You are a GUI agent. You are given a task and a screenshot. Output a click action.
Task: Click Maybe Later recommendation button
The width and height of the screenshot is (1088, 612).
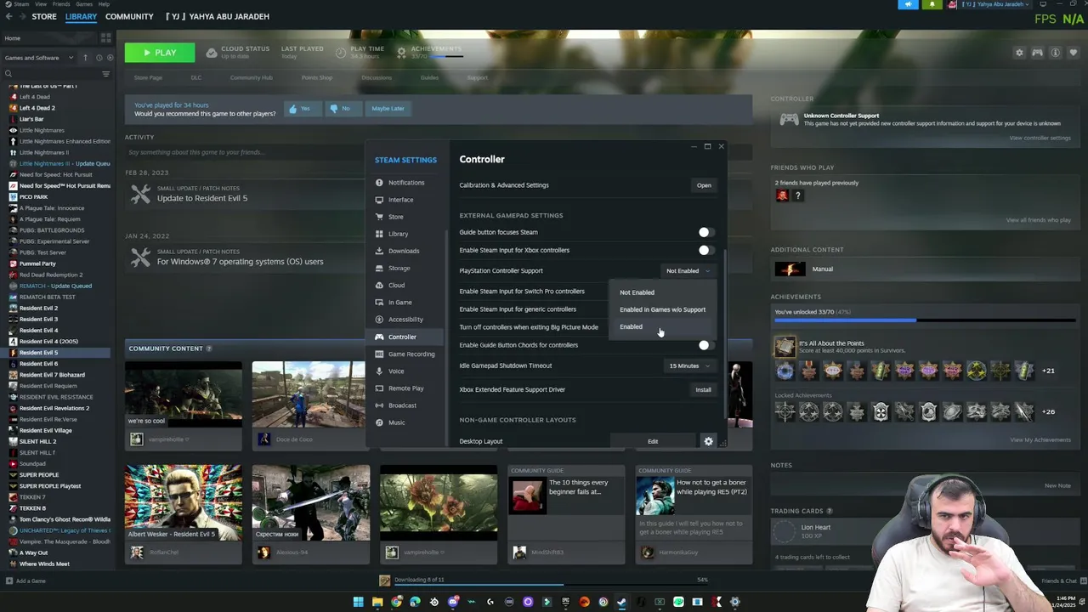(388, 108)
